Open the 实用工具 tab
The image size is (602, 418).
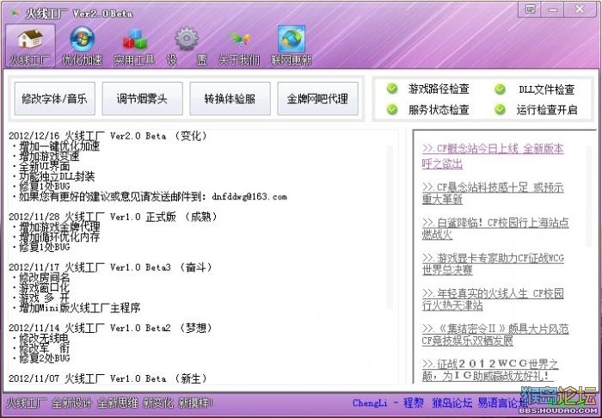[x=134, y=46]
